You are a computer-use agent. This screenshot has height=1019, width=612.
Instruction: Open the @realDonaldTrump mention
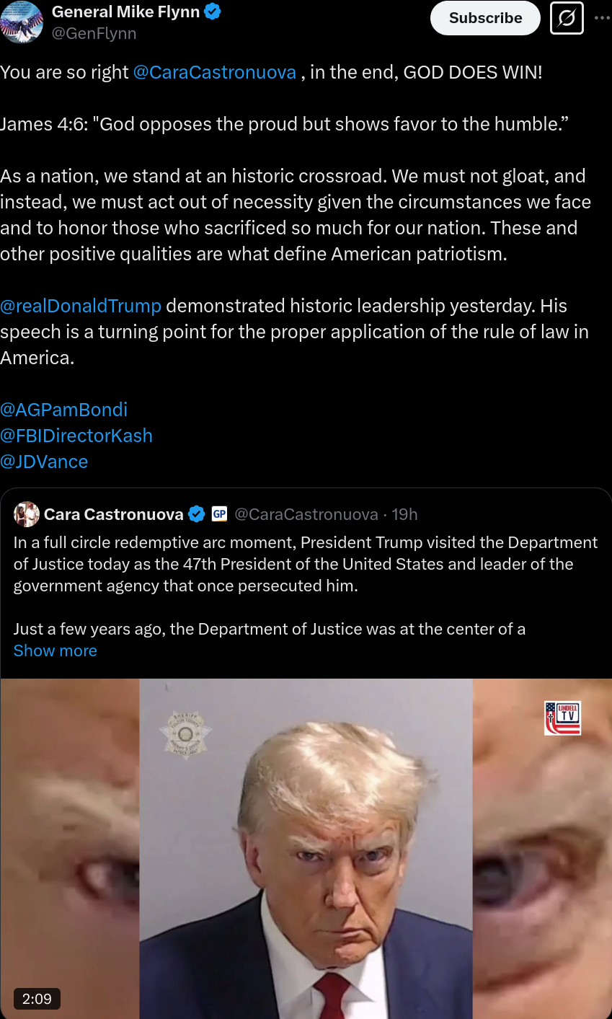coord(81,306)
